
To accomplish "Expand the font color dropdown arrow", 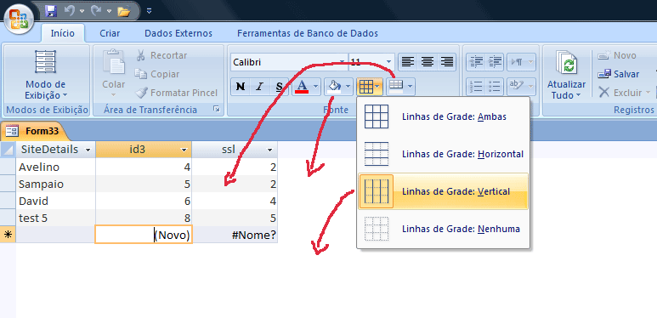I will coord(316,87).
